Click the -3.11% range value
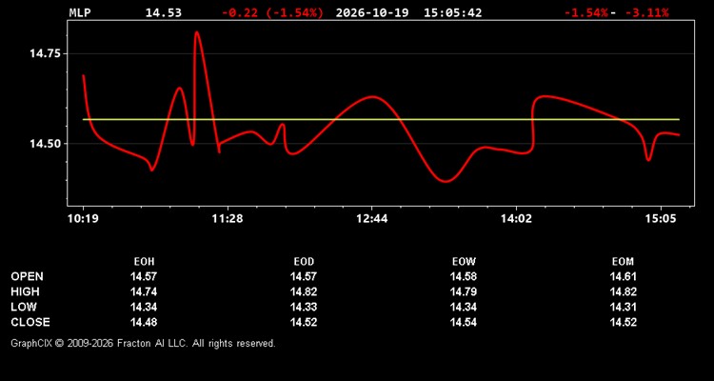The height and width of the screenshot is (381, 714). pyautogui.click(x=646, y=12)
